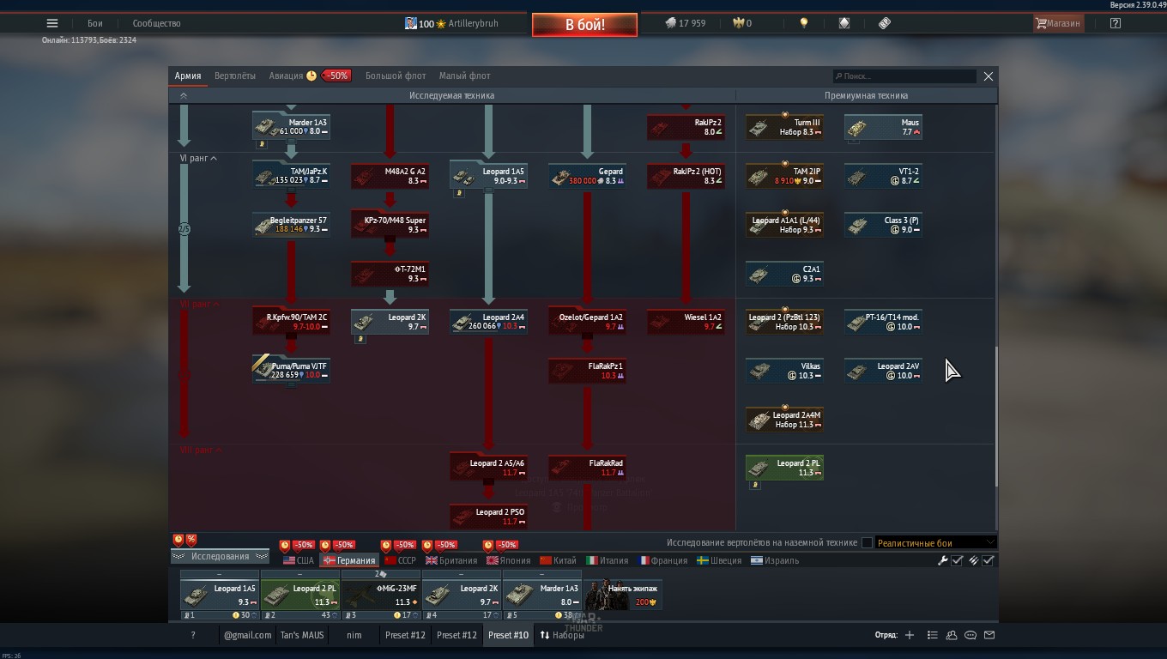Select the Puma/Puma VJTF group
The width and height of the screenshot is (1167, 659).
[x=291, y=371]
